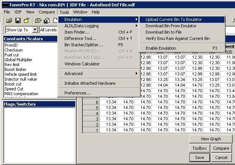Click the blank page new file icon

pos(55,20)
